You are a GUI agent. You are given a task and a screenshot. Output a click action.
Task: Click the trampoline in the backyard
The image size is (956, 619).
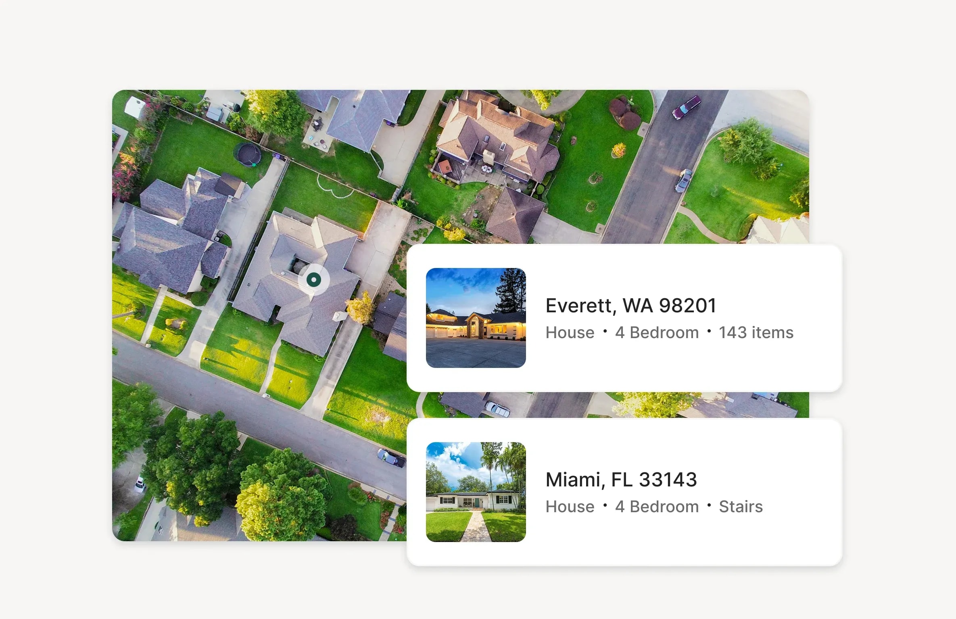click(248, 154)
